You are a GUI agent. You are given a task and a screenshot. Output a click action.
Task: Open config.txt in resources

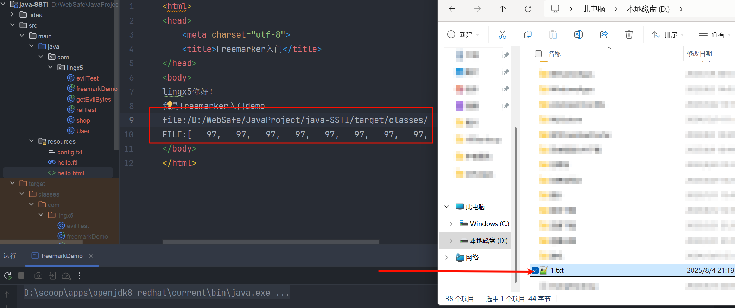70,152
